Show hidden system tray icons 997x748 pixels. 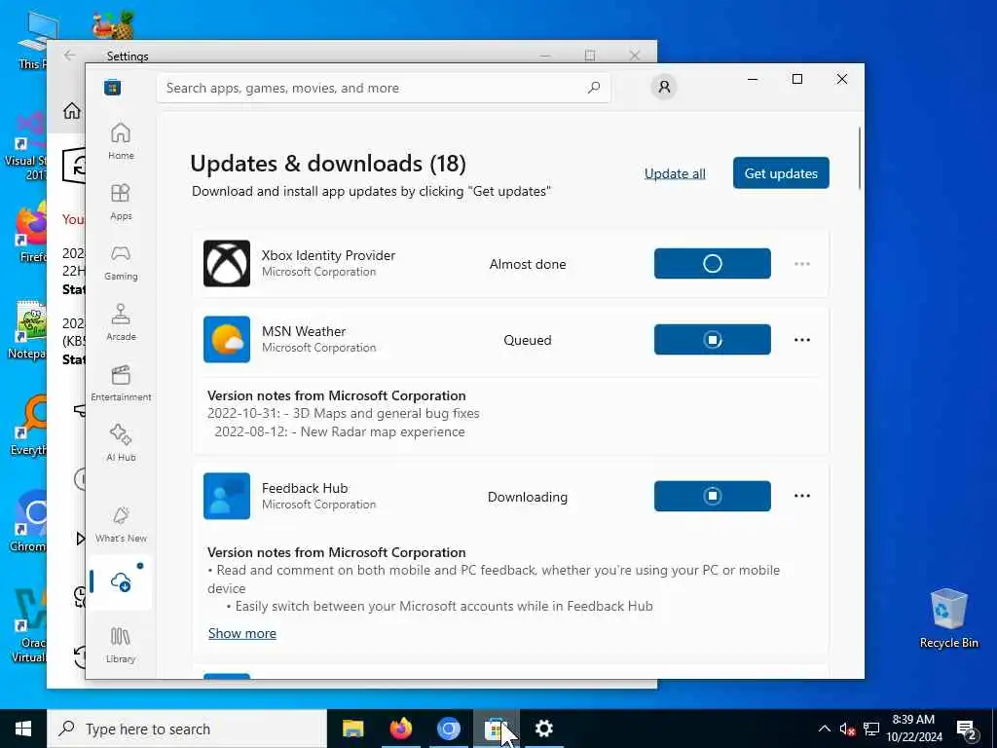pyautogui.click(x=824, y=729)
